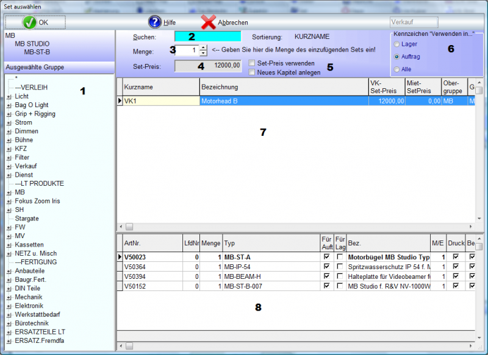
Task: Expand the Dimmen tree group
Action: pos(9,132)
